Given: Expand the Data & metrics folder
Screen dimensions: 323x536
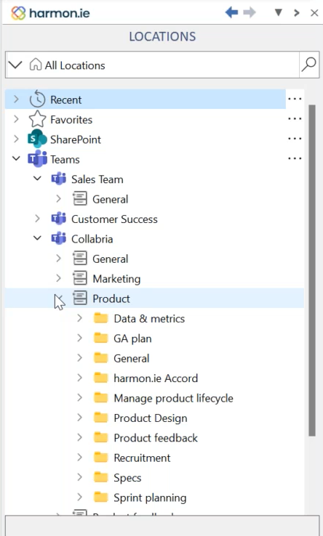Looking at the screenshot, I should (x=79, y=318).
